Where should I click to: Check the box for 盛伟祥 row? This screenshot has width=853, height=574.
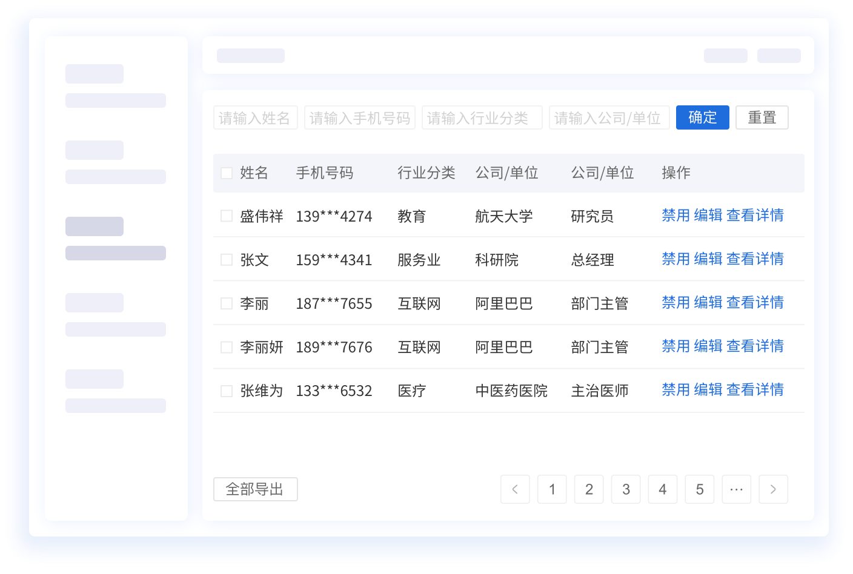(x=227, y=216)
